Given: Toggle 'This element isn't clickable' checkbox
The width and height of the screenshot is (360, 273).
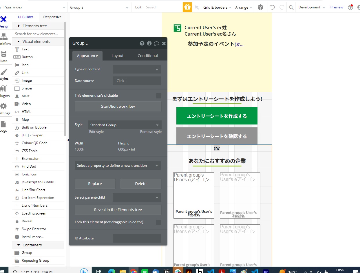Looking at the screenshot, I should tap(158, 96).
